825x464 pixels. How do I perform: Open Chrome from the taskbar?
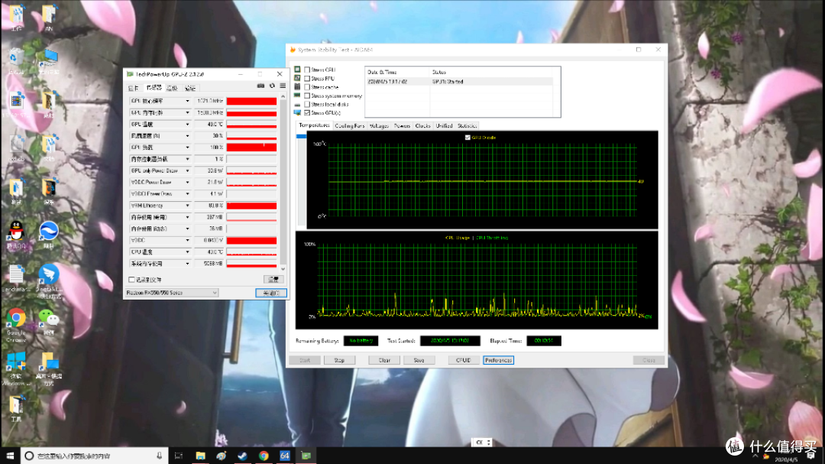pyautogui.click(x=264, y=456)
